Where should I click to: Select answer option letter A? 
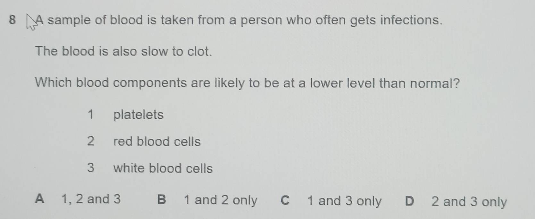pos(39,199)
